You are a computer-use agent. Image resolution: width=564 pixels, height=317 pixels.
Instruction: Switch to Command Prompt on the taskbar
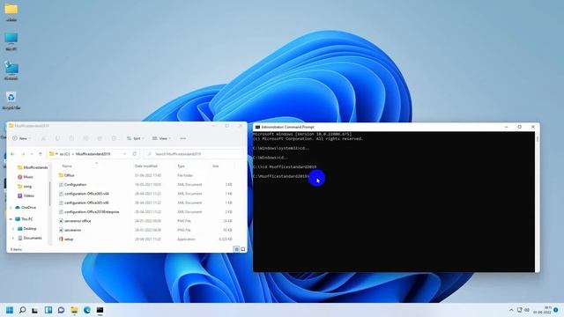coord(100,310)
